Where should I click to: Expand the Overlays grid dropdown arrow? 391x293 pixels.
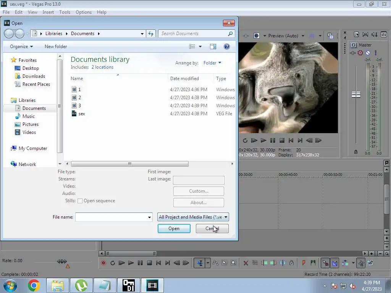tap(320, 35)
